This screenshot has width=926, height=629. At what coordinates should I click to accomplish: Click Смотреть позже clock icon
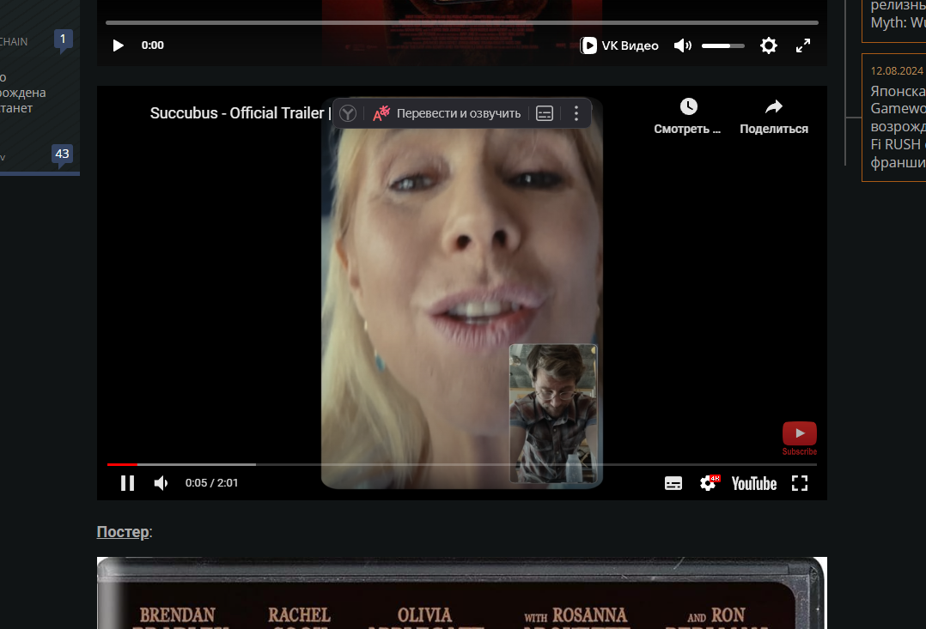(x=688, y=106)
